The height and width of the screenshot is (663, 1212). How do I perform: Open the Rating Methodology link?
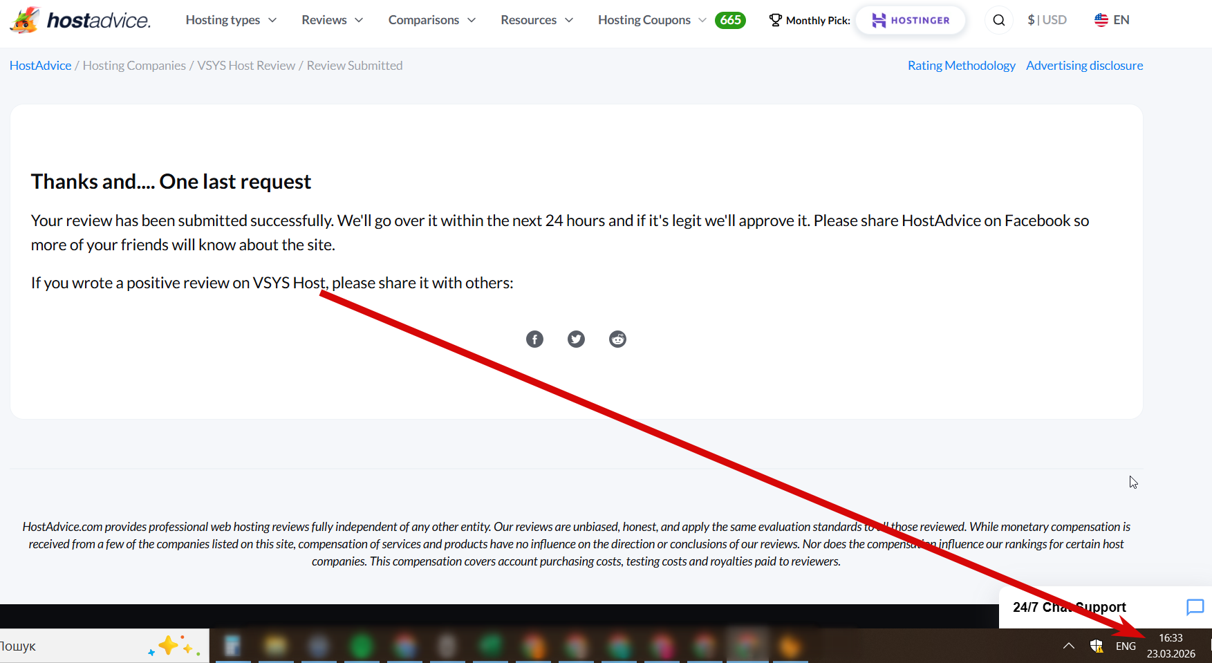(x=961, y=66)
